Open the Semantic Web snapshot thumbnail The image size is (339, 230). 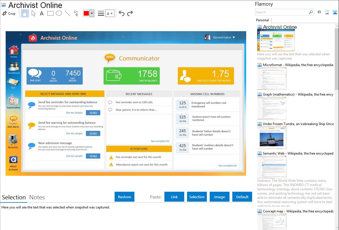point(272,167)
